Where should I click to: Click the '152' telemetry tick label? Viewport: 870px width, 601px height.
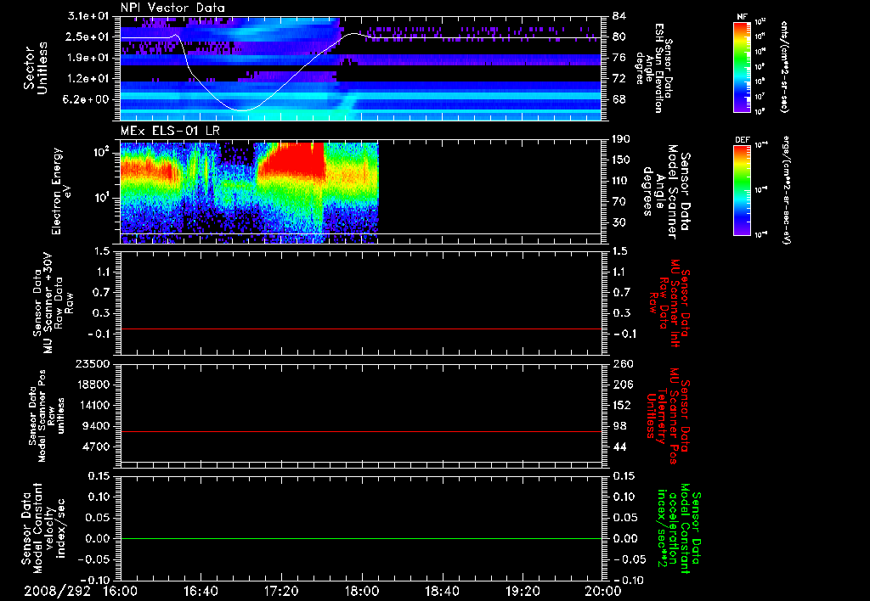click(x=621, y=405)
